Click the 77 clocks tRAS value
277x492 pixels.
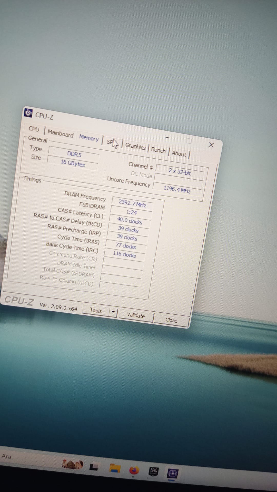126,246
